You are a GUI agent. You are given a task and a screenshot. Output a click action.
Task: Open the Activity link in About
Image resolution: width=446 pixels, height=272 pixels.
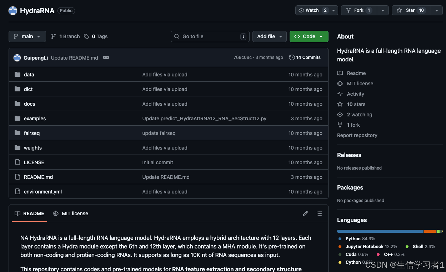(356, 94)
